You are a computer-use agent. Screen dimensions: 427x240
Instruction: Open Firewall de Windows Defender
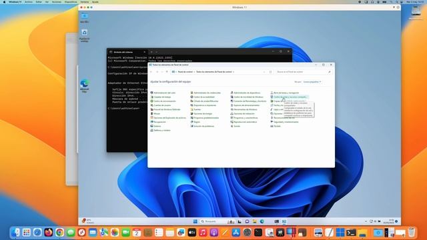coord(165,109)
